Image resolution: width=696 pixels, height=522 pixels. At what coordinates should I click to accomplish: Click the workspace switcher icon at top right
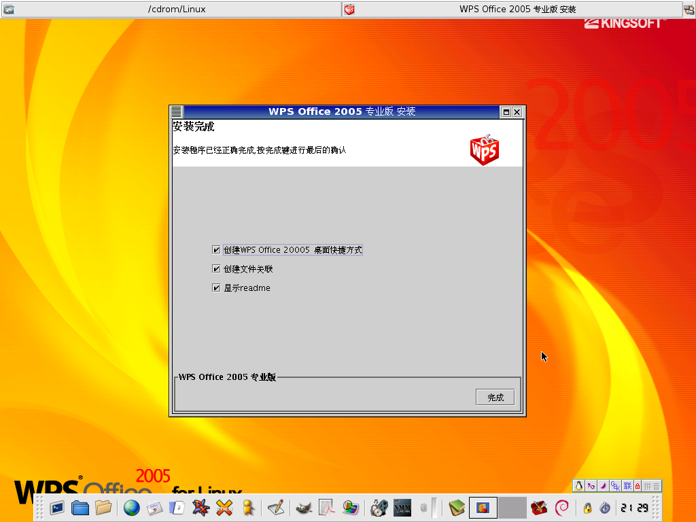(689, 10)
